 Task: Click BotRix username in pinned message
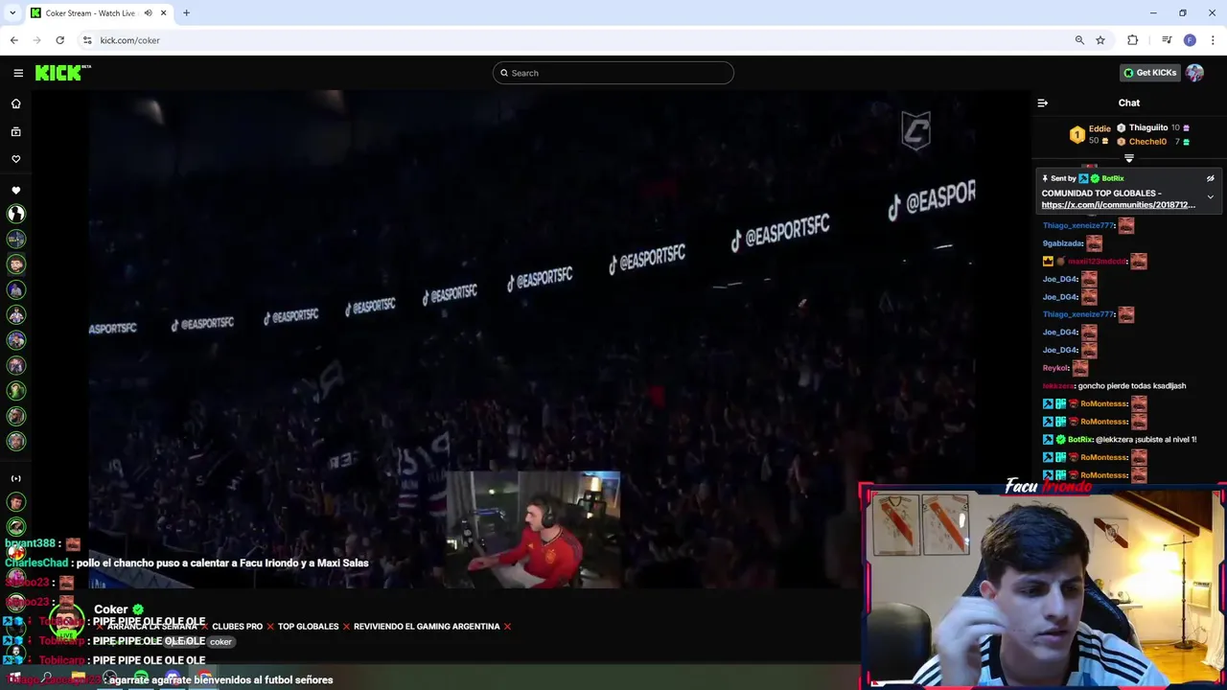tap(1113, 178)
